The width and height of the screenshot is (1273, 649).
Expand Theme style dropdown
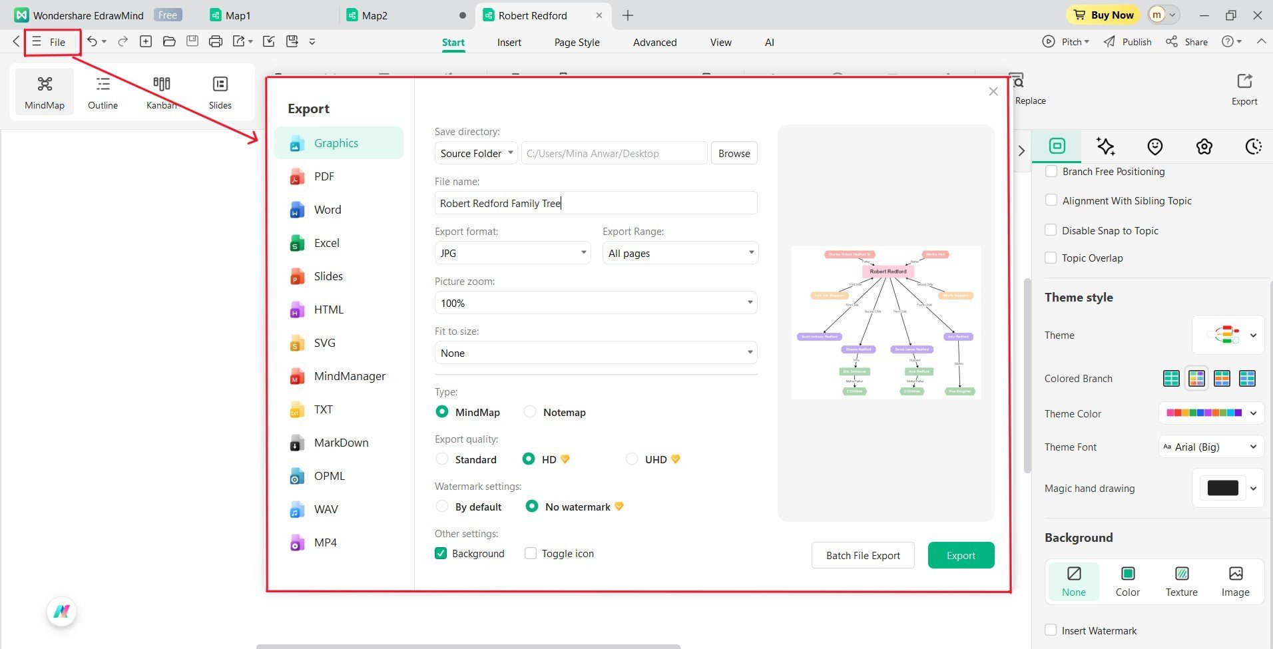pyautogui.click(x=1227, y=335)
